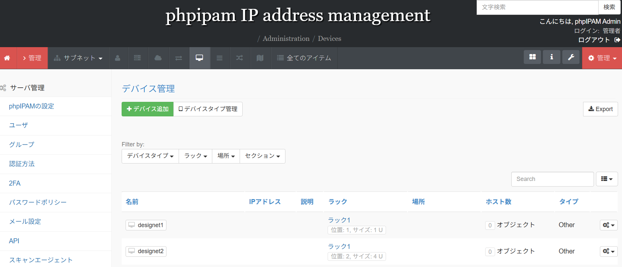Open 認証方法 in the sidebar
Screen dimensions: 622x267
(22, 164)
